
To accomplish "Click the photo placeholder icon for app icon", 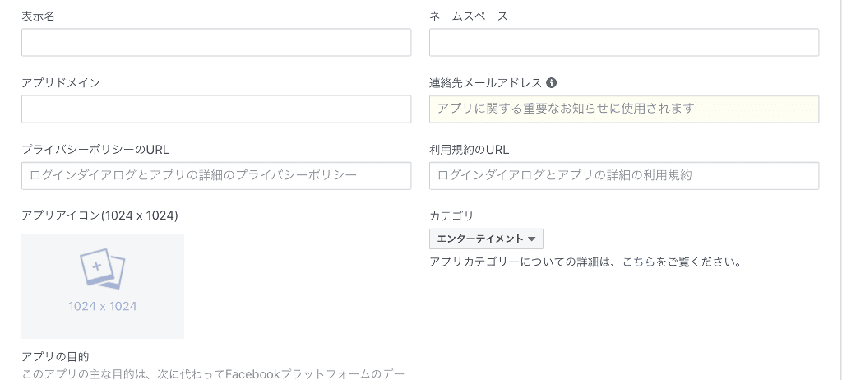I will coord(102,269).
